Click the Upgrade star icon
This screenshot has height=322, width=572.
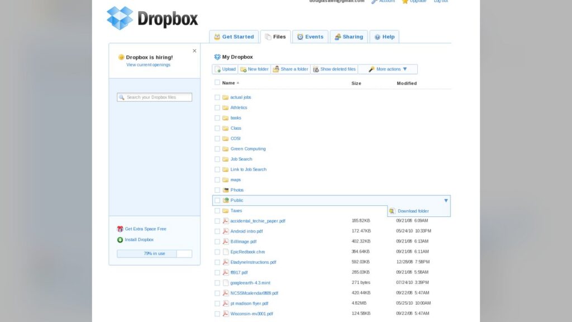405,2
